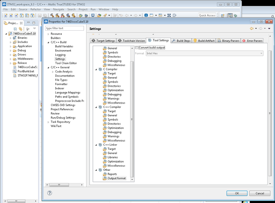Click the tool settings tree vertical scrollbar
This screenshot has width=275, height=203.
(x=132, y=119)
